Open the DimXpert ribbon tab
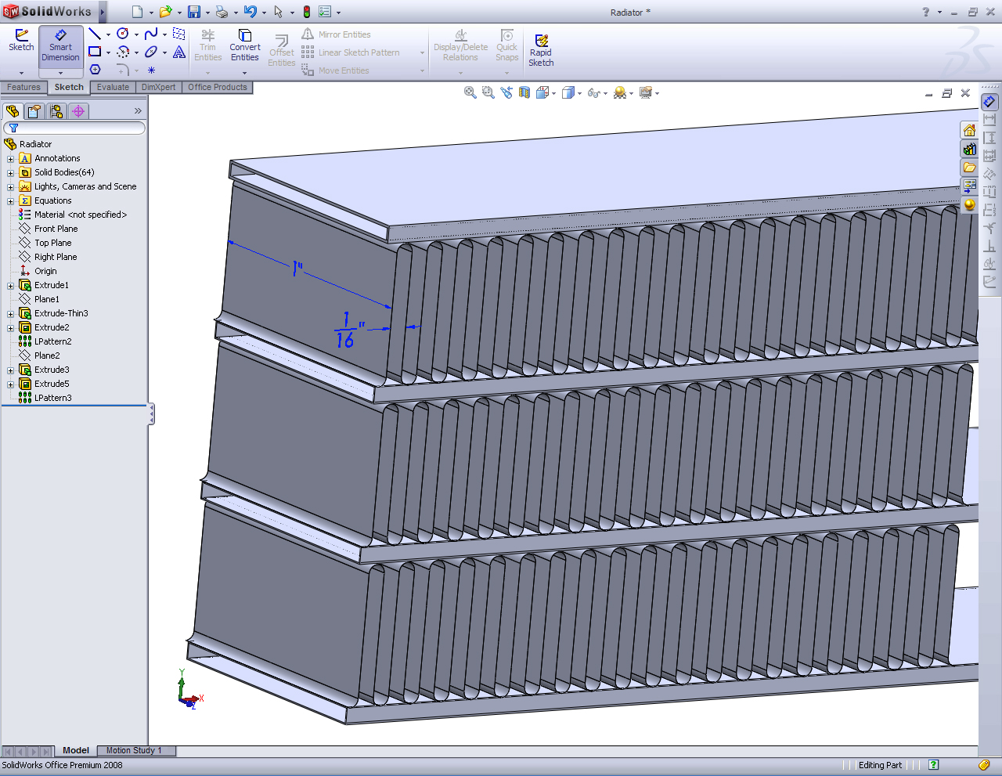Viewport: 1002px width, 776px height. tap(158, 87)
